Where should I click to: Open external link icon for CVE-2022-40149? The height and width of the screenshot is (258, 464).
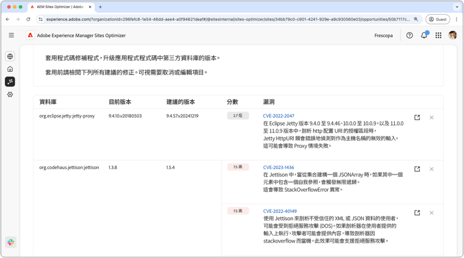417,213
